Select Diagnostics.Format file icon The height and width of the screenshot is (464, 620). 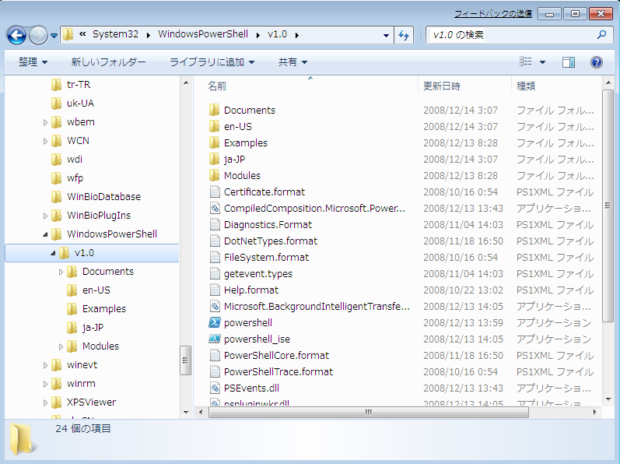click(x=215, y=225)
